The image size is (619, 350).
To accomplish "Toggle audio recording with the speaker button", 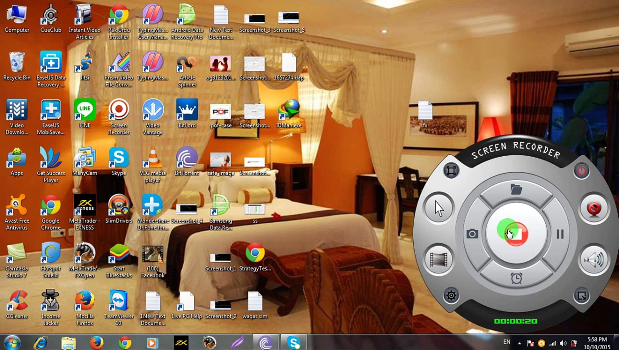I will pos(594,260).
